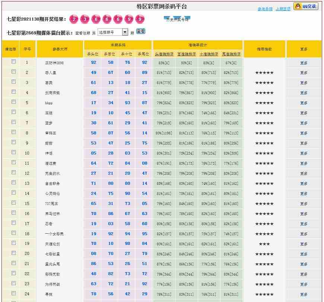Image resolution: width=324 pixels, height=302 pixels.
Task: Tick the checkbox for row 1
Action: pyautogui.click(x=14, y=62)
